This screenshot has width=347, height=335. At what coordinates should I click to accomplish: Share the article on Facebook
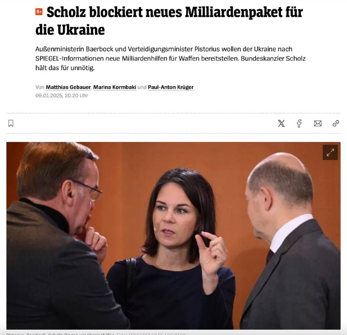299,123
